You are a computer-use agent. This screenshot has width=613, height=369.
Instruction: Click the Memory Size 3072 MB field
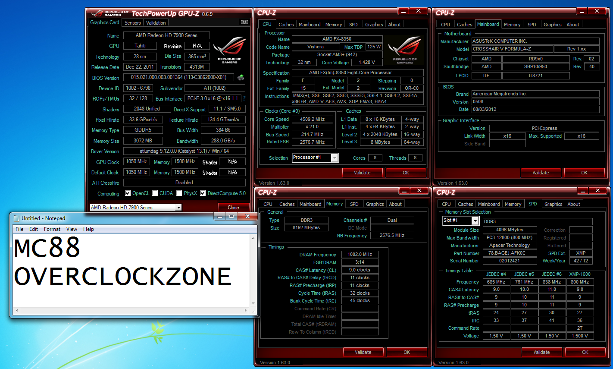143,141
